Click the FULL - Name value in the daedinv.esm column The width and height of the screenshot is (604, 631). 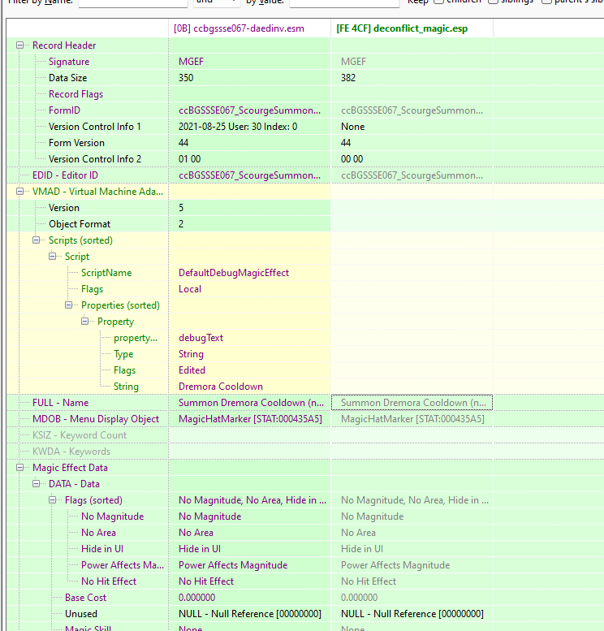[251, 403]
